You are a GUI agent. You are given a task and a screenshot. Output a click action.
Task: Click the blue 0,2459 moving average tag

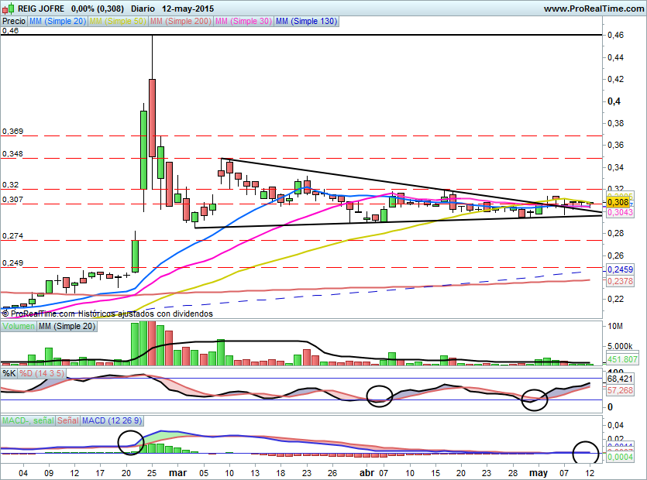620,269
